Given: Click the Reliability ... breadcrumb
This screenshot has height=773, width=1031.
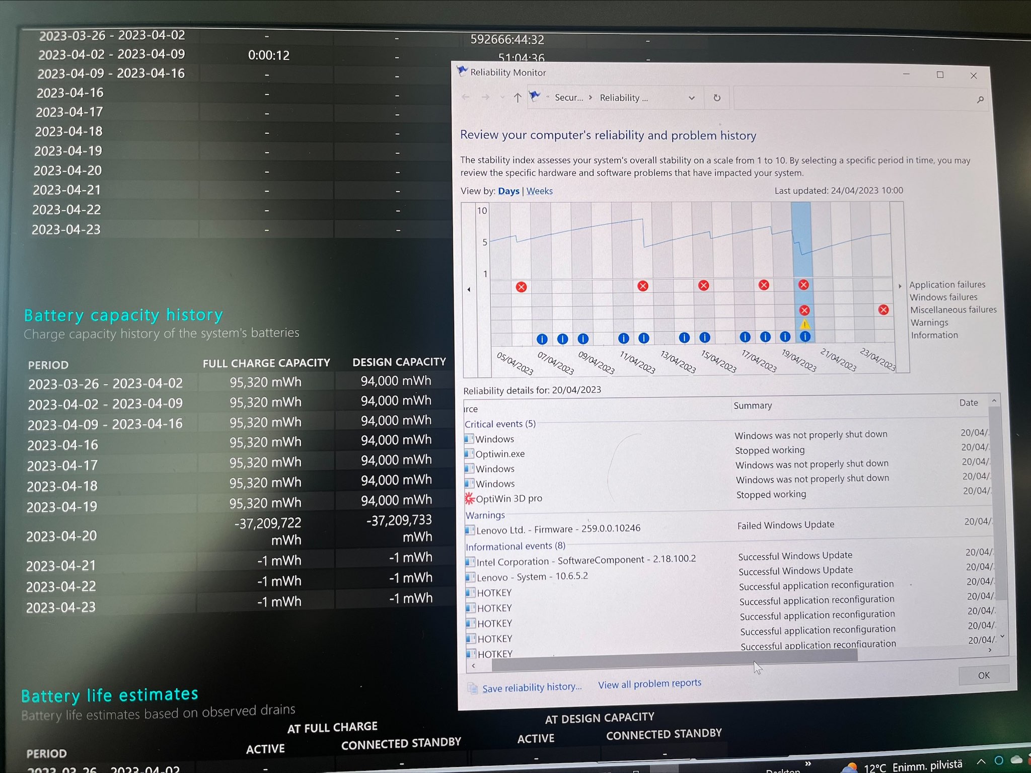Looking at the screenshot, I should 624,98.
